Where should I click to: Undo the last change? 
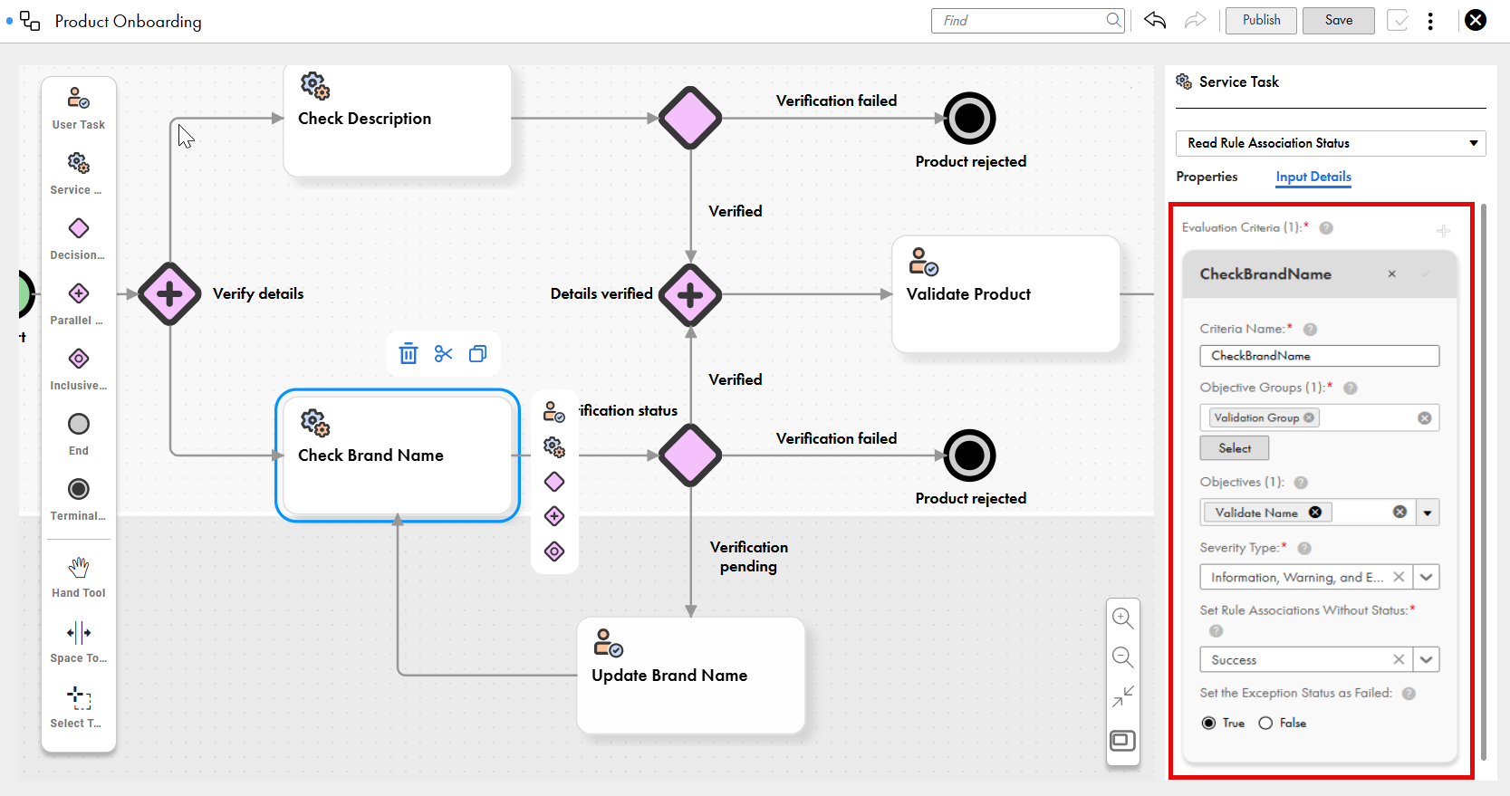[1155, 20]
